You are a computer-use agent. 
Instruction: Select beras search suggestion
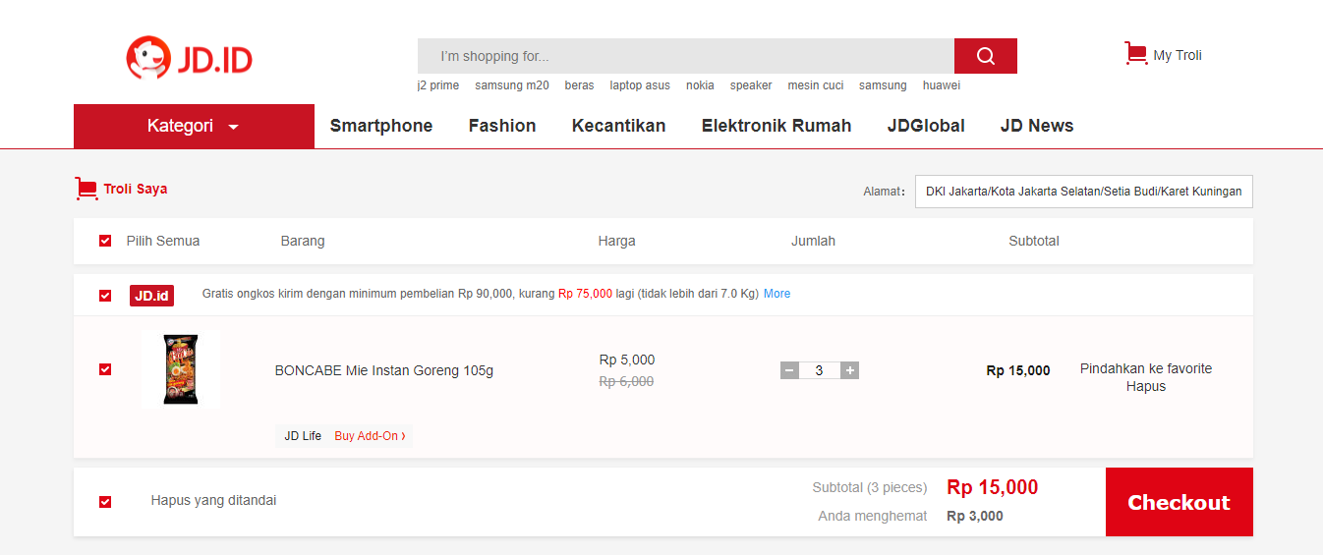coord(579,85)
